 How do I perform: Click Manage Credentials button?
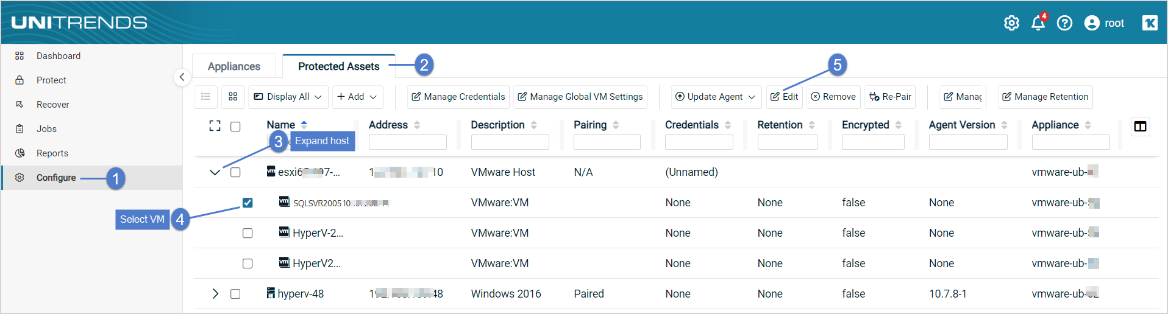pos(458,97)
